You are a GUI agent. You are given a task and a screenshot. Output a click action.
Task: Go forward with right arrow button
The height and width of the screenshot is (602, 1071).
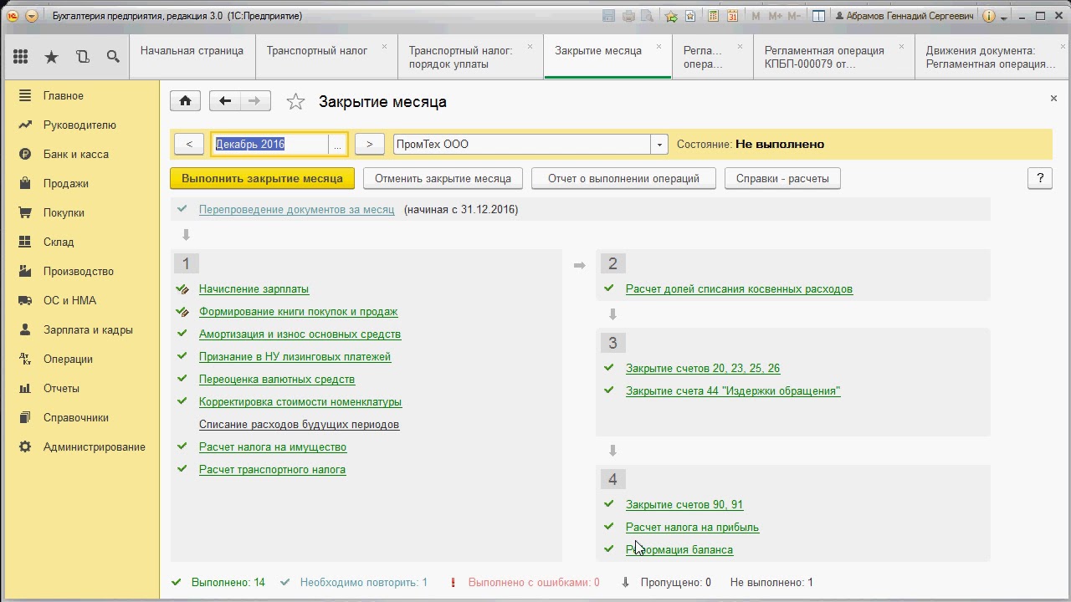(x=255, y=101)
